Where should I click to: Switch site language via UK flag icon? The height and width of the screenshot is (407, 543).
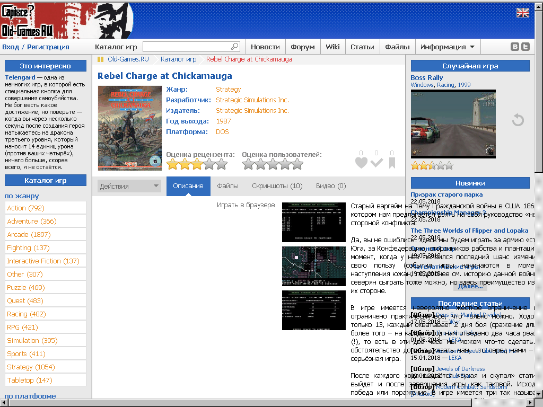pos(522,13)
